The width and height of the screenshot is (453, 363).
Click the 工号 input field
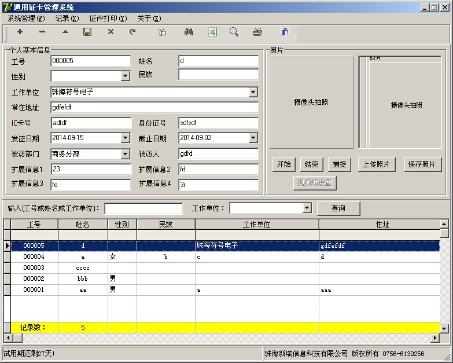coord(91,61)
